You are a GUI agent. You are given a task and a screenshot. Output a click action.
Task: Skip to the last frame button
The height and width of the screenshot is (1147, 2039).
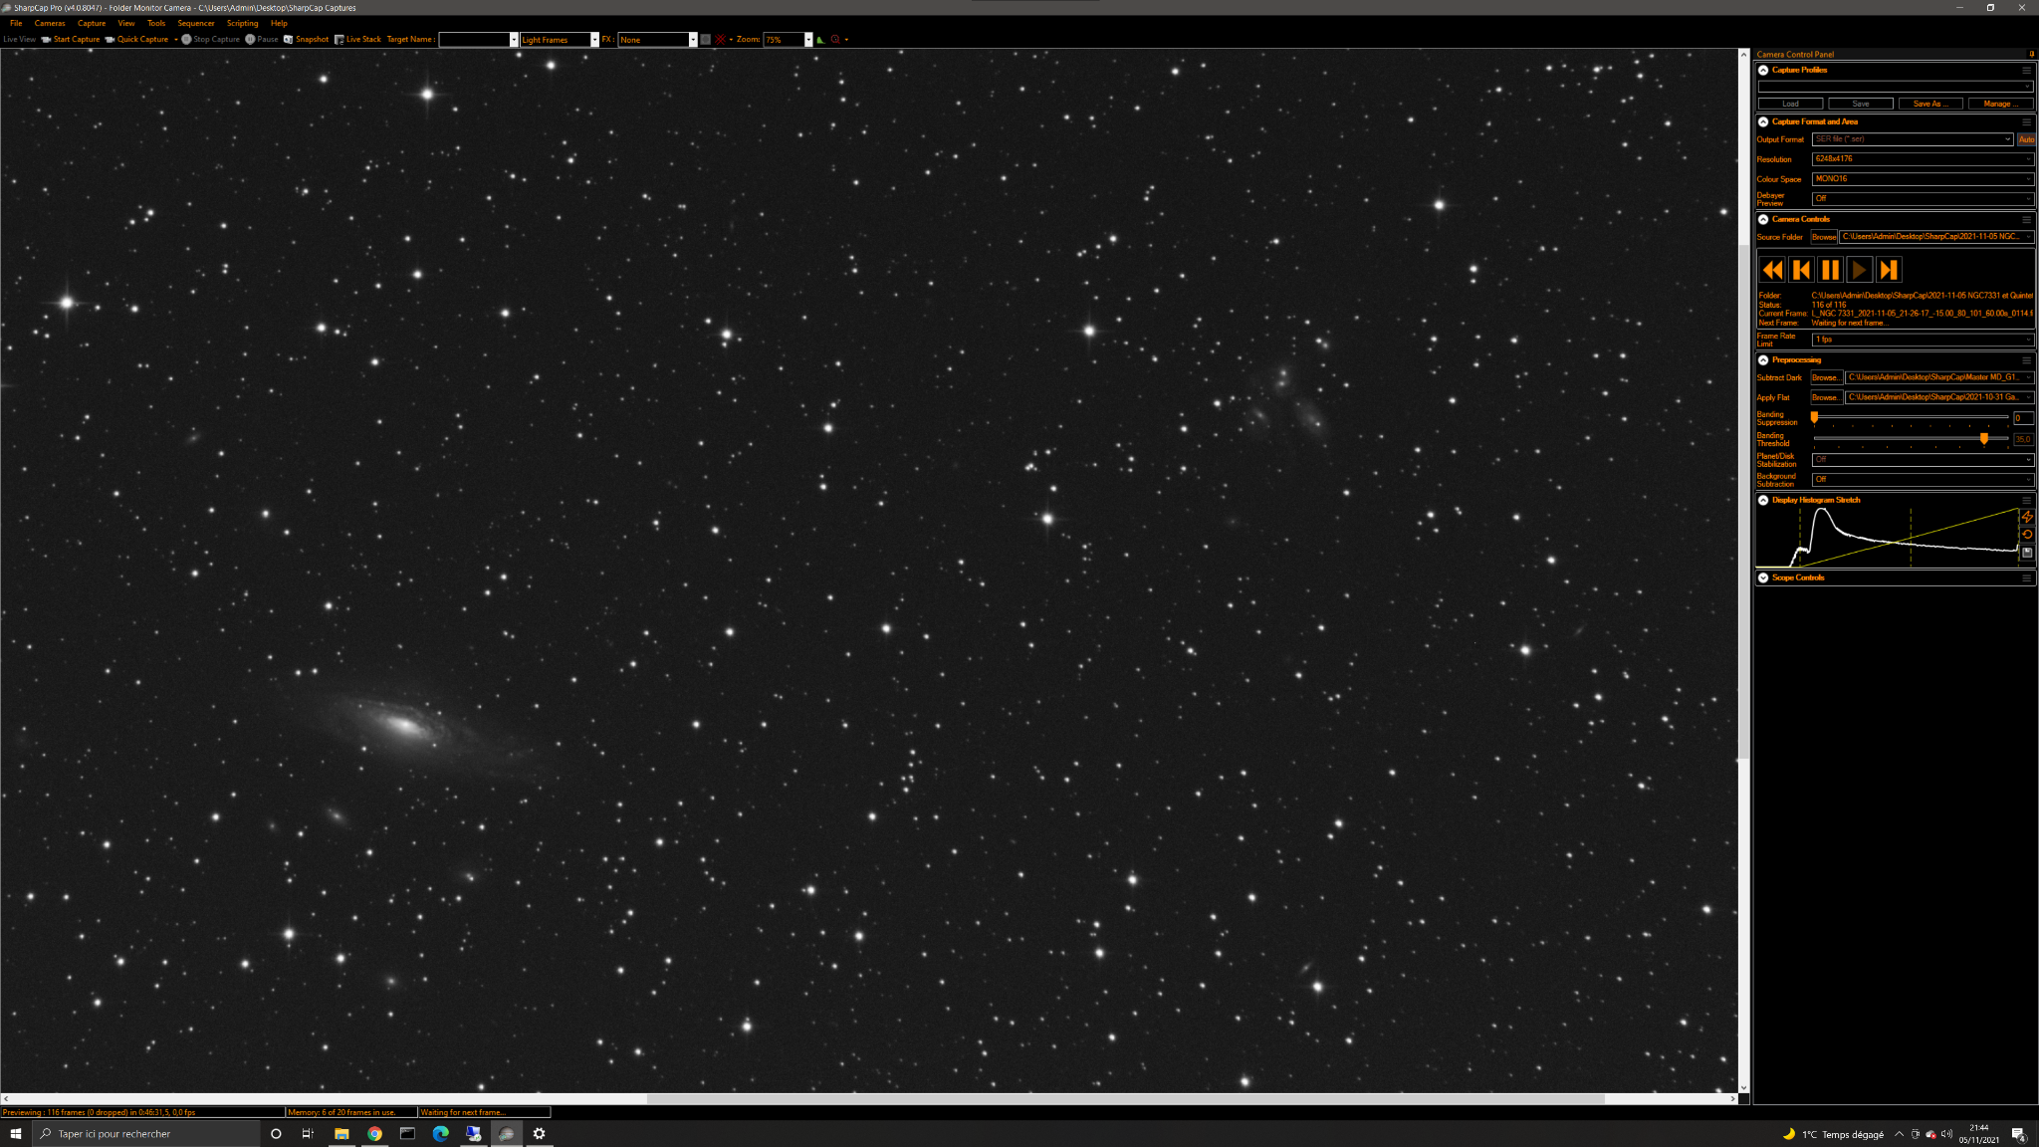click(1889, 270)
